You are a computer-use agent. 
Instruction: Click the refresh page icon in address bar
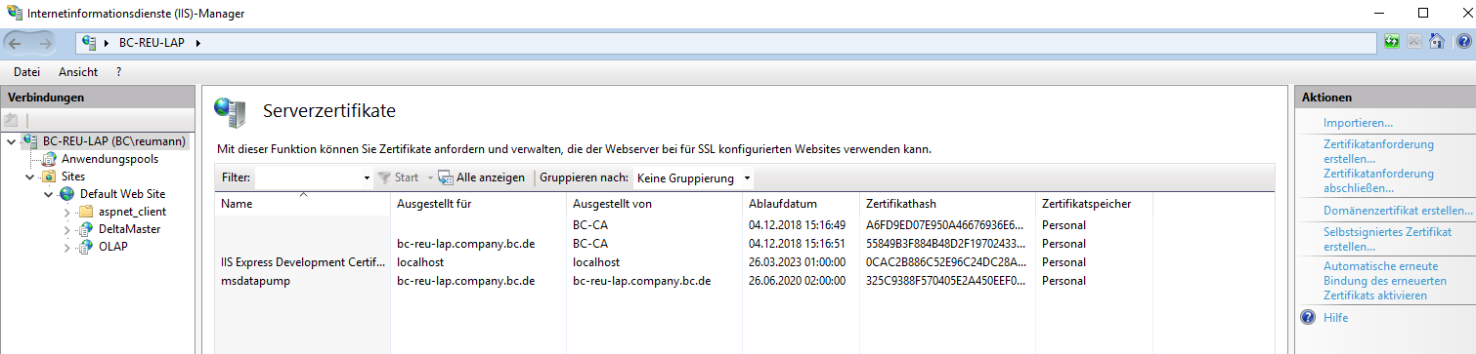point(1392,42)
